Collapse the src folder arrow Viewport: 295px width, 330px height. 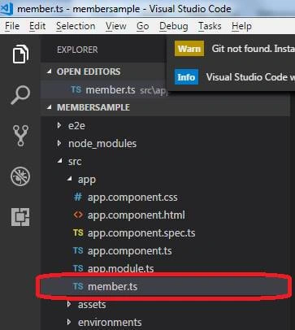pos(60,161)
